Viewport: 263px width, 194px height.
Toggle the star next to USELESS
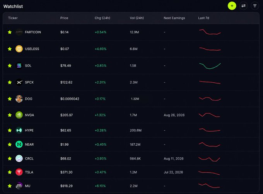(10, 49)
